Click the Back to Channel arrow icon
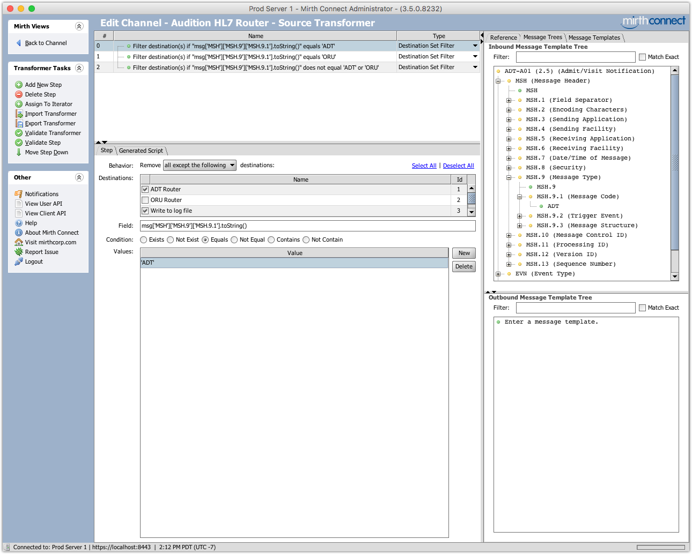Image resolution: width=692 pixels, height=554 pixels. [x=19, y=43]
